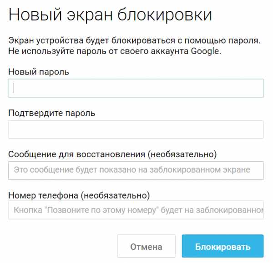Click "(необязательно)" beside the recovery message label

[182, 154]
